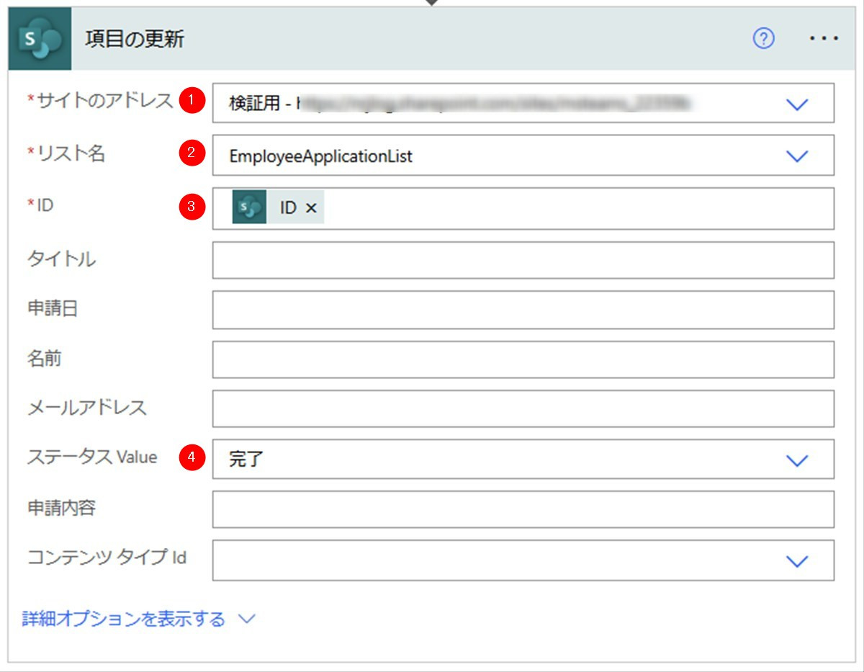Click inside the 申請内容 field

coord(523,509)
